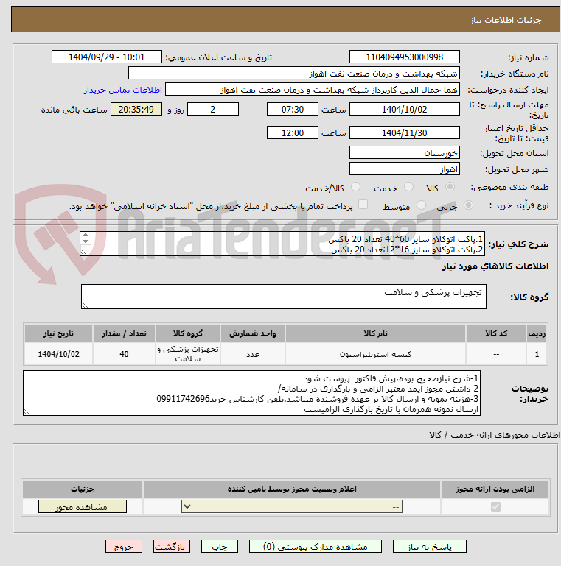The height and width of the screenshot is (566, 561).
Task: Click the remaining time 20:35:49 field
Action: (136, 110)
